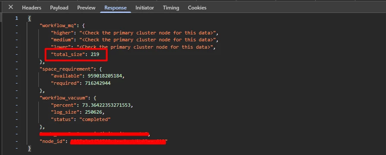This screenshot has height=155, width=386.
Task: Click the value 959018205184
Action: pos(105,76)
